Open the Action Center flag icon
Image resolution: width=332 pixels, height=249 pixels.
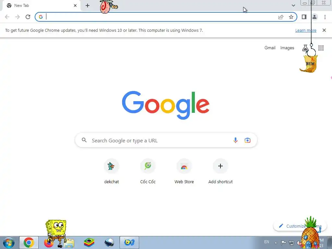click(283, 243)
